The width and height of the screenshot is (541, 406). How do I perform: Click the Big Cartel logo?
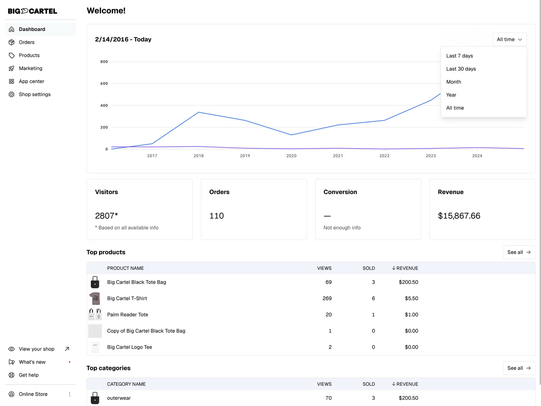point(32,11)
